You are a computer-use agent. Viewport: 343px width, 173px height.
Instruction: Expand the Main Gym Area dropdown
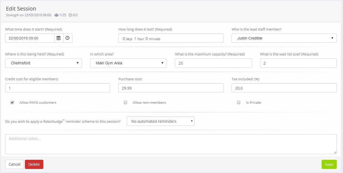point(128,63)
